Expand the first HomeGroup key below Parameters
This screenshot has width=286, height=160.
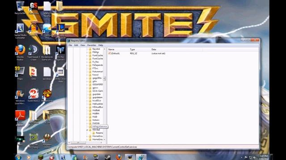point(87,136)
